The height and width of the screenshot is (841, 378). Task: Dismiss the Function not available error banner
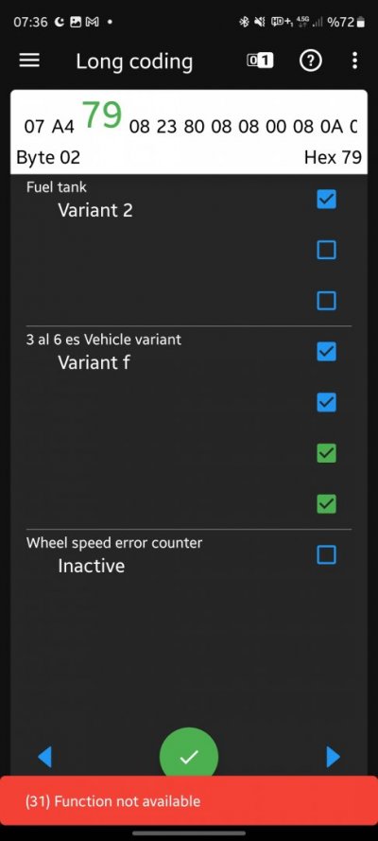click(x=189, y=801)
